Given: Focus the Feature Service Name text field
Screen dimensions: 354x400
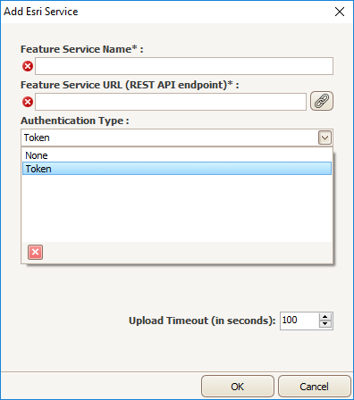Looking at the screenshot, I should click(184, 66).
